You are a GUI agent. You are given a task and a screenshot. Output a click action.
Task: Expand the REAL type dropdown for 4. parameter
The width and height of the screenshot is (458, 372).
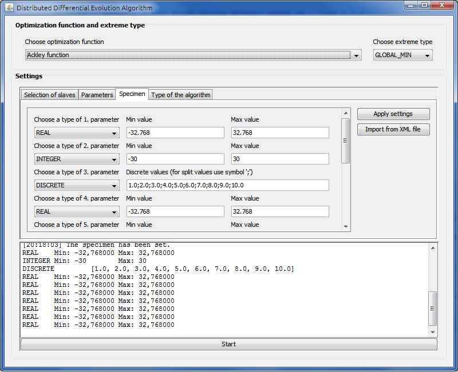pyautogui.click(x=77, y=211)
